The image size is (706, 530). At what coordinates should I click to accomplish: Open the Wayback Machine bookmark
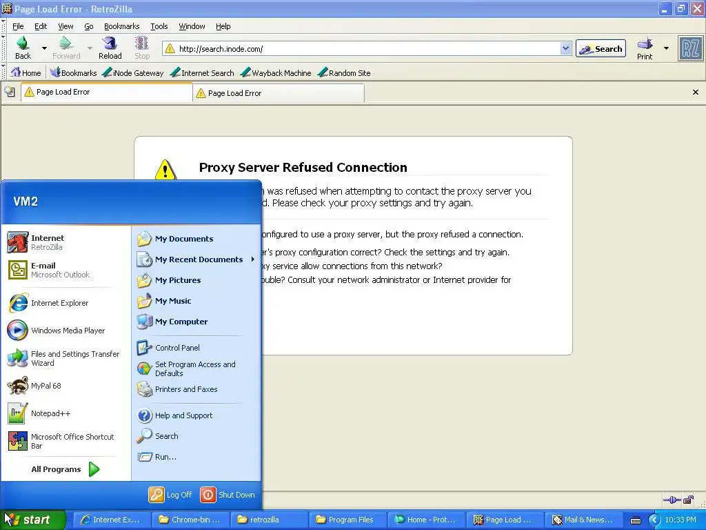coord(276,72)
